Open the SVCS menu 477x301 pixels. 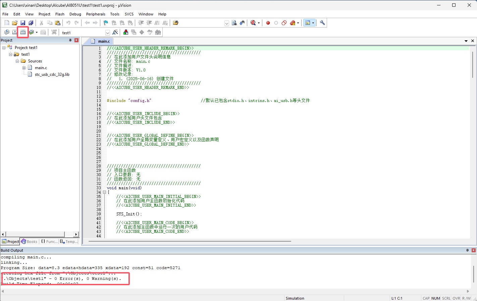129,14
